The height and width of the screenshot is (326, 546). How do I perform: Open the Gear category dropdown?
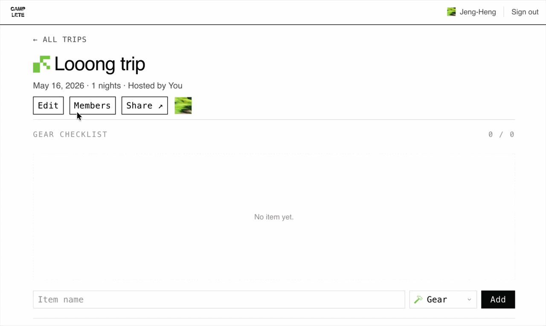coord(443,300)
